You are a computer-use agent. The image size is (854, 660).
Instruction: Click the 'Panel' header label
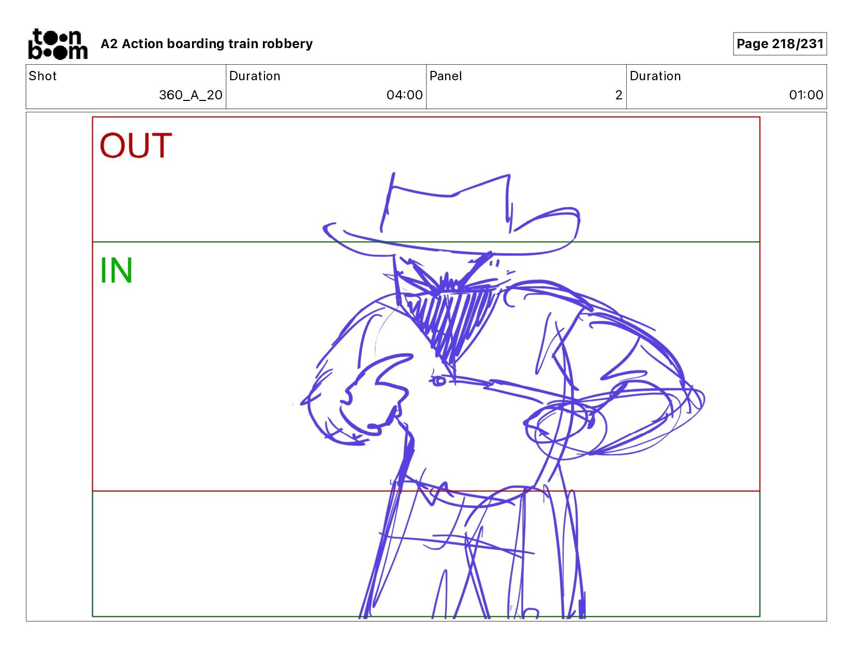coord(446,76)
